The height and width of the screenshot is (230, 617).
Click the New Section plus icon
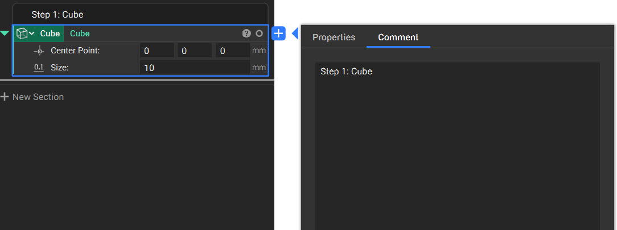pyautogui.click(x=5, y=97)
